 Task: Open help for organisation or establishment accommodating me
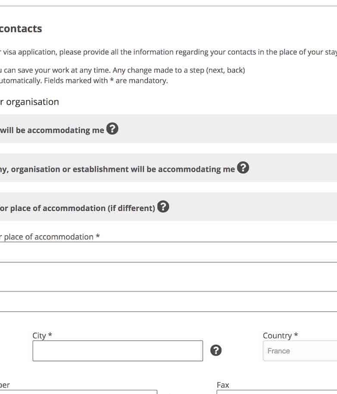243,168
